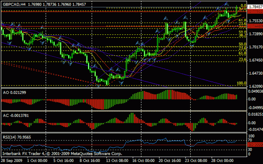263x164 pixels.
Task: Click the 0.00 zero level on AO scale
Action: coord(252,99)
